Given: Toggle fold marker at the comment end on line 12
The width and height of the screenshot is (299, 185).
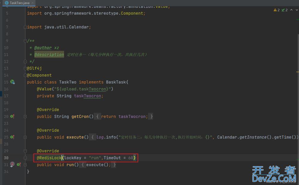Looking at the screenshot, I should (x=25, y=61).
